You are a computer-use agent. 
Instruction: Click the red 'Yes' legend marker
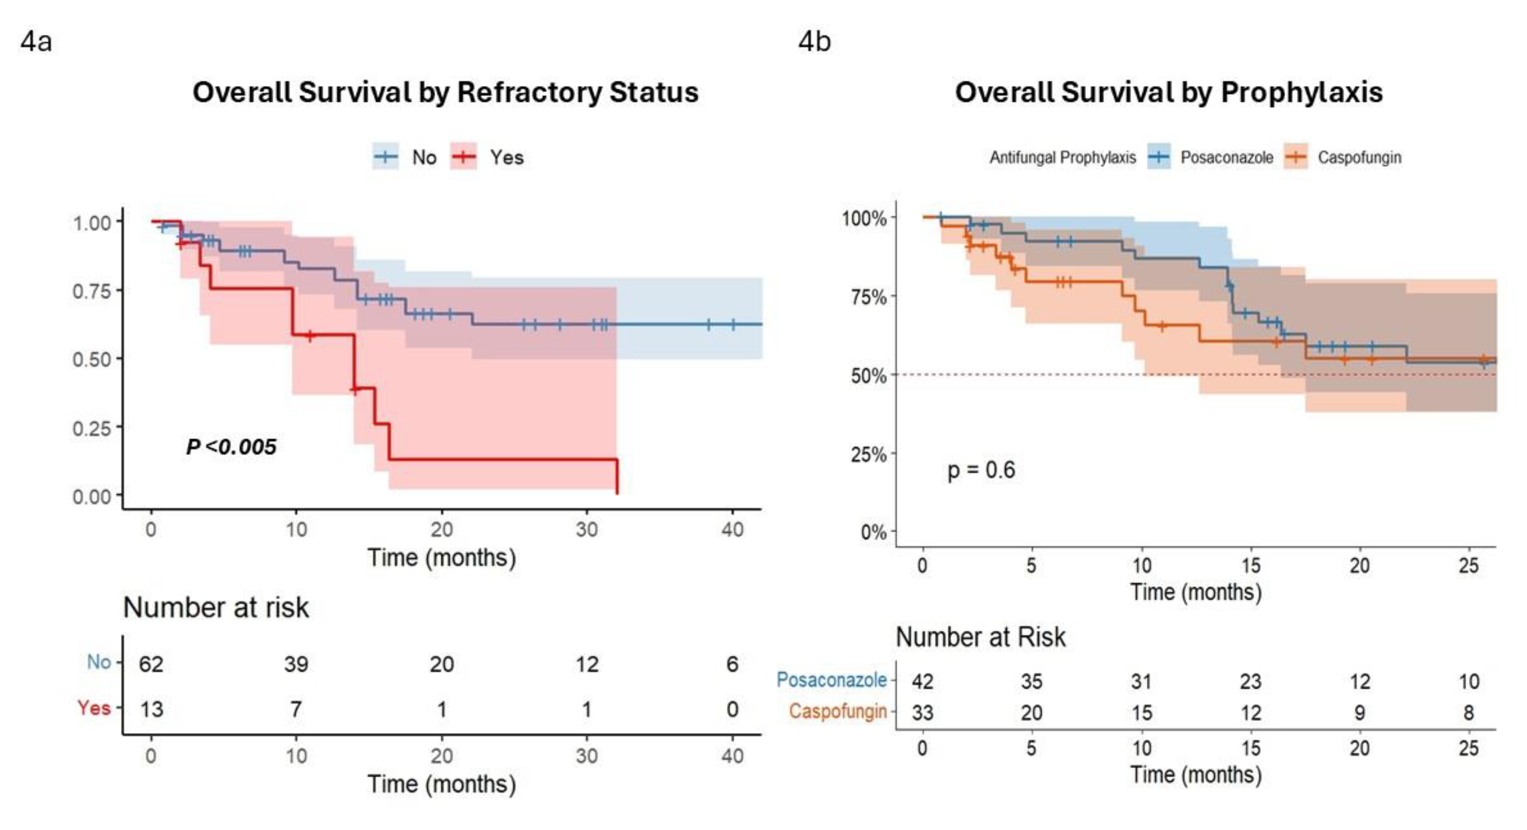point(463,156)
